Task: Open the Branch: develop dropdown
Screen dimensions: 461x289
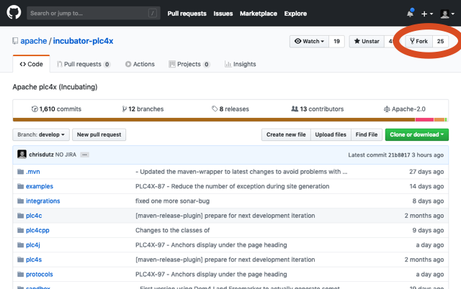Action: (41, 134)
